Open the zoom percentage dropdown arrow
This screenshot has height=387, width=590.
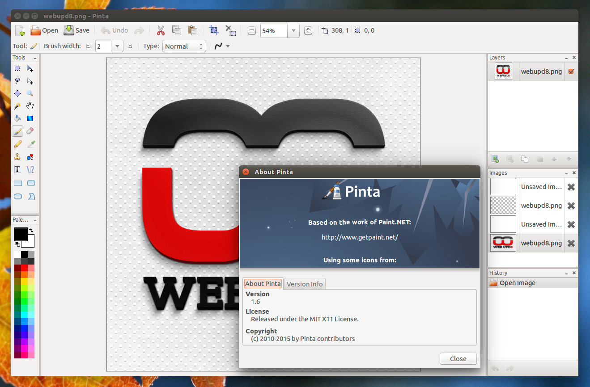tap(293, 30)
